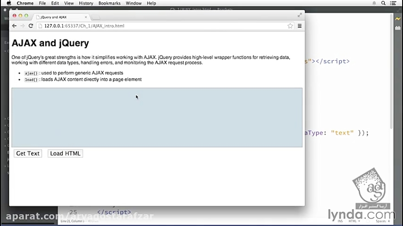The height and width of the screenshot is (226, 403).
Task: Open the History menu
Action: point(86,3)
